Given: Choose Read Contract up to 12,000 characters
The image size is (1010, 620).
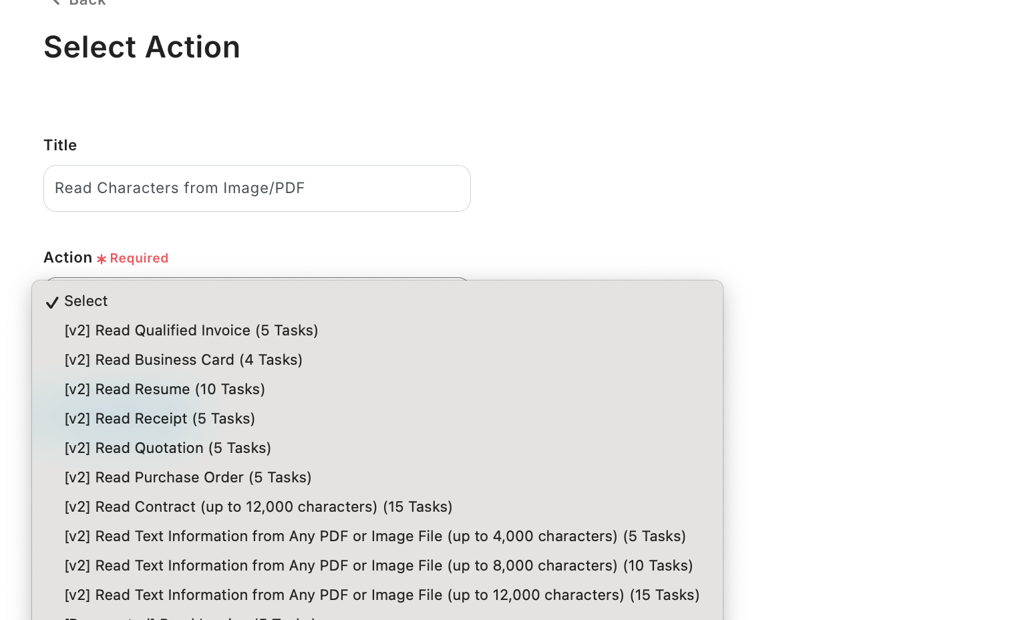Looking at the screenshot, I should pos(259,507).
